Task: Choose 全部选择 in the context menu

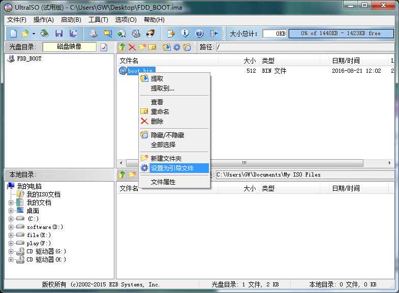Action: tap(174, 145)
